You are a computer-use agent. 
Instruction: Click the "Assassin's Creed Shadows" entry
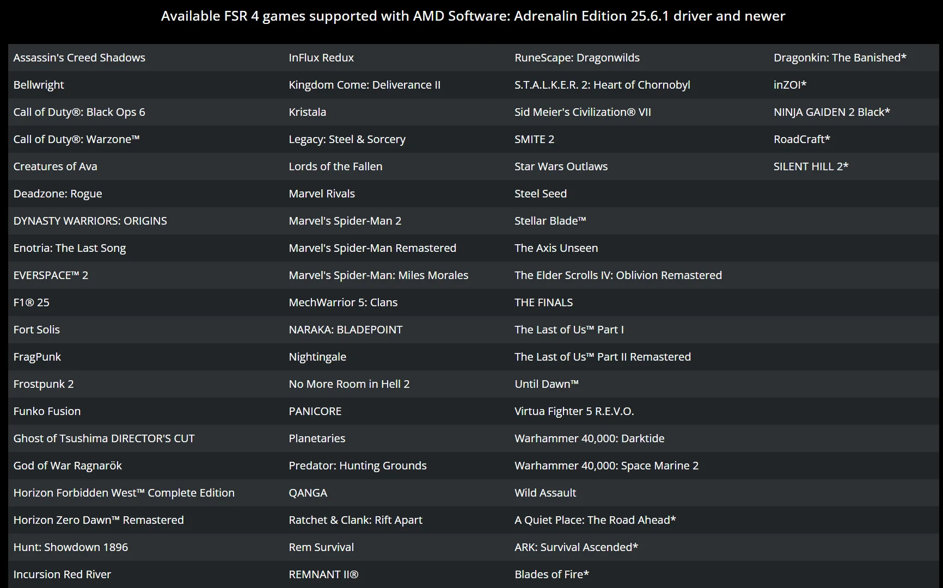[79, 58]
